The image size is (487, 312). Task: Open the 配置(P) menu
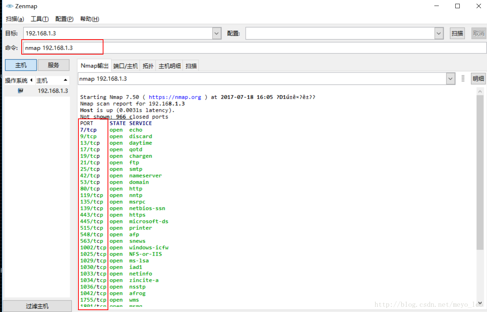click(x=64, y=19)
